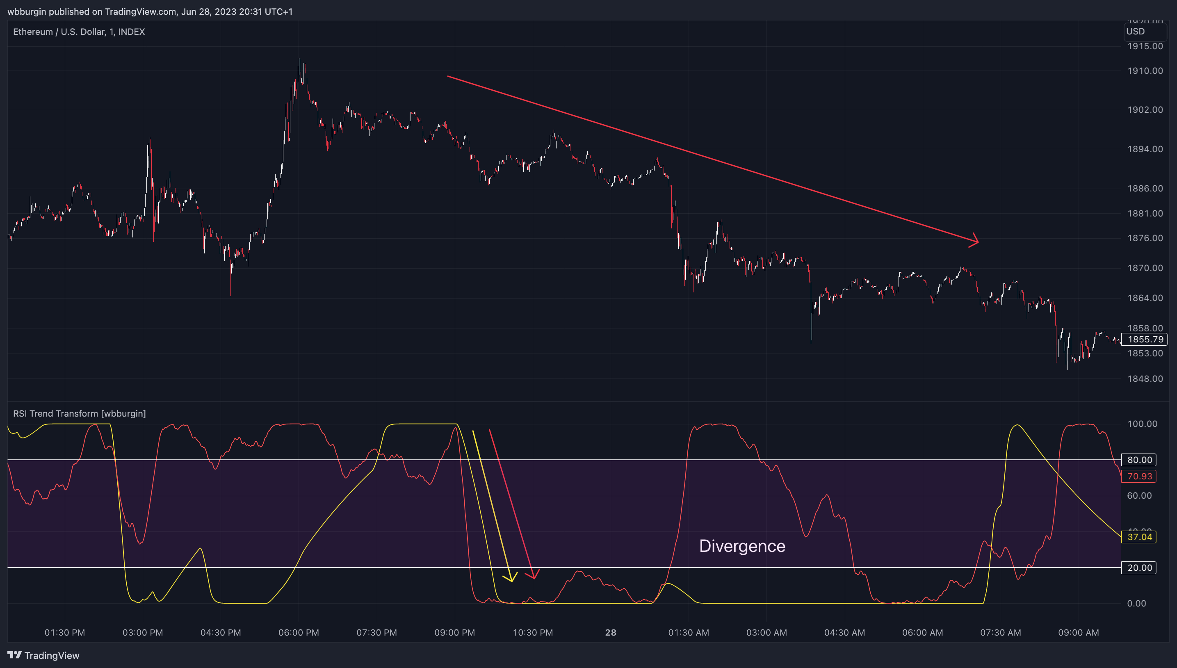Click the 03:00 PM time axis label
The width and height of the screenshot is (1177, 668).
(x=143, y=633)
